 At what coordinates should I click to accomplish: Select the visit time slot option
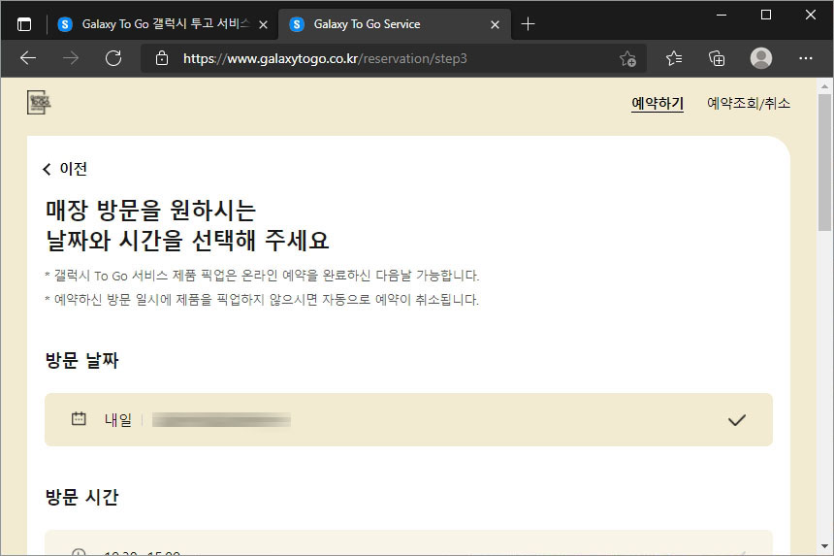coord(408,542)
